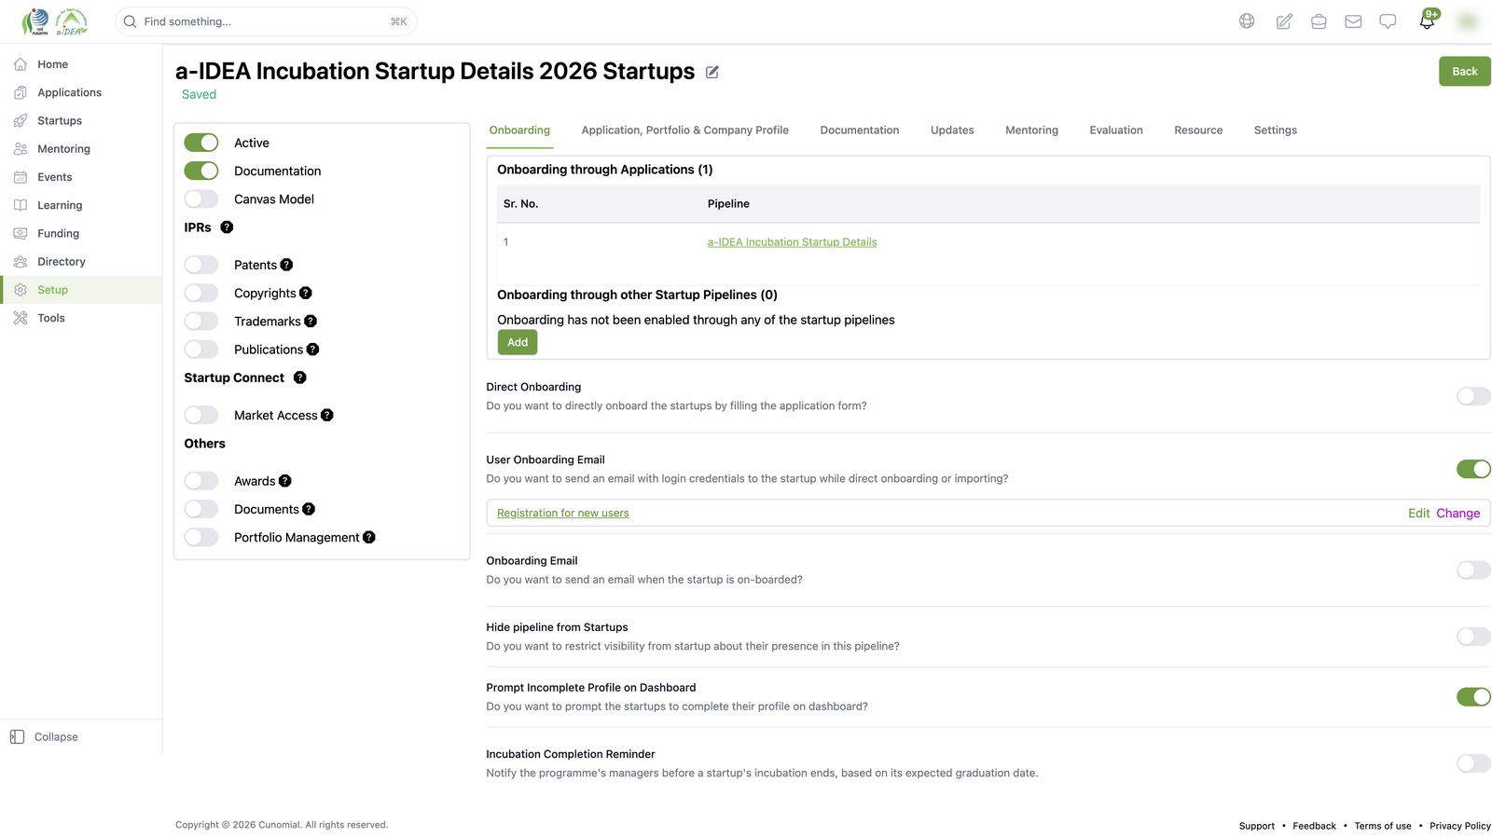1492x837 pixels.
Task: Click the help icon next to Market Access
Action: click(326, 415)
